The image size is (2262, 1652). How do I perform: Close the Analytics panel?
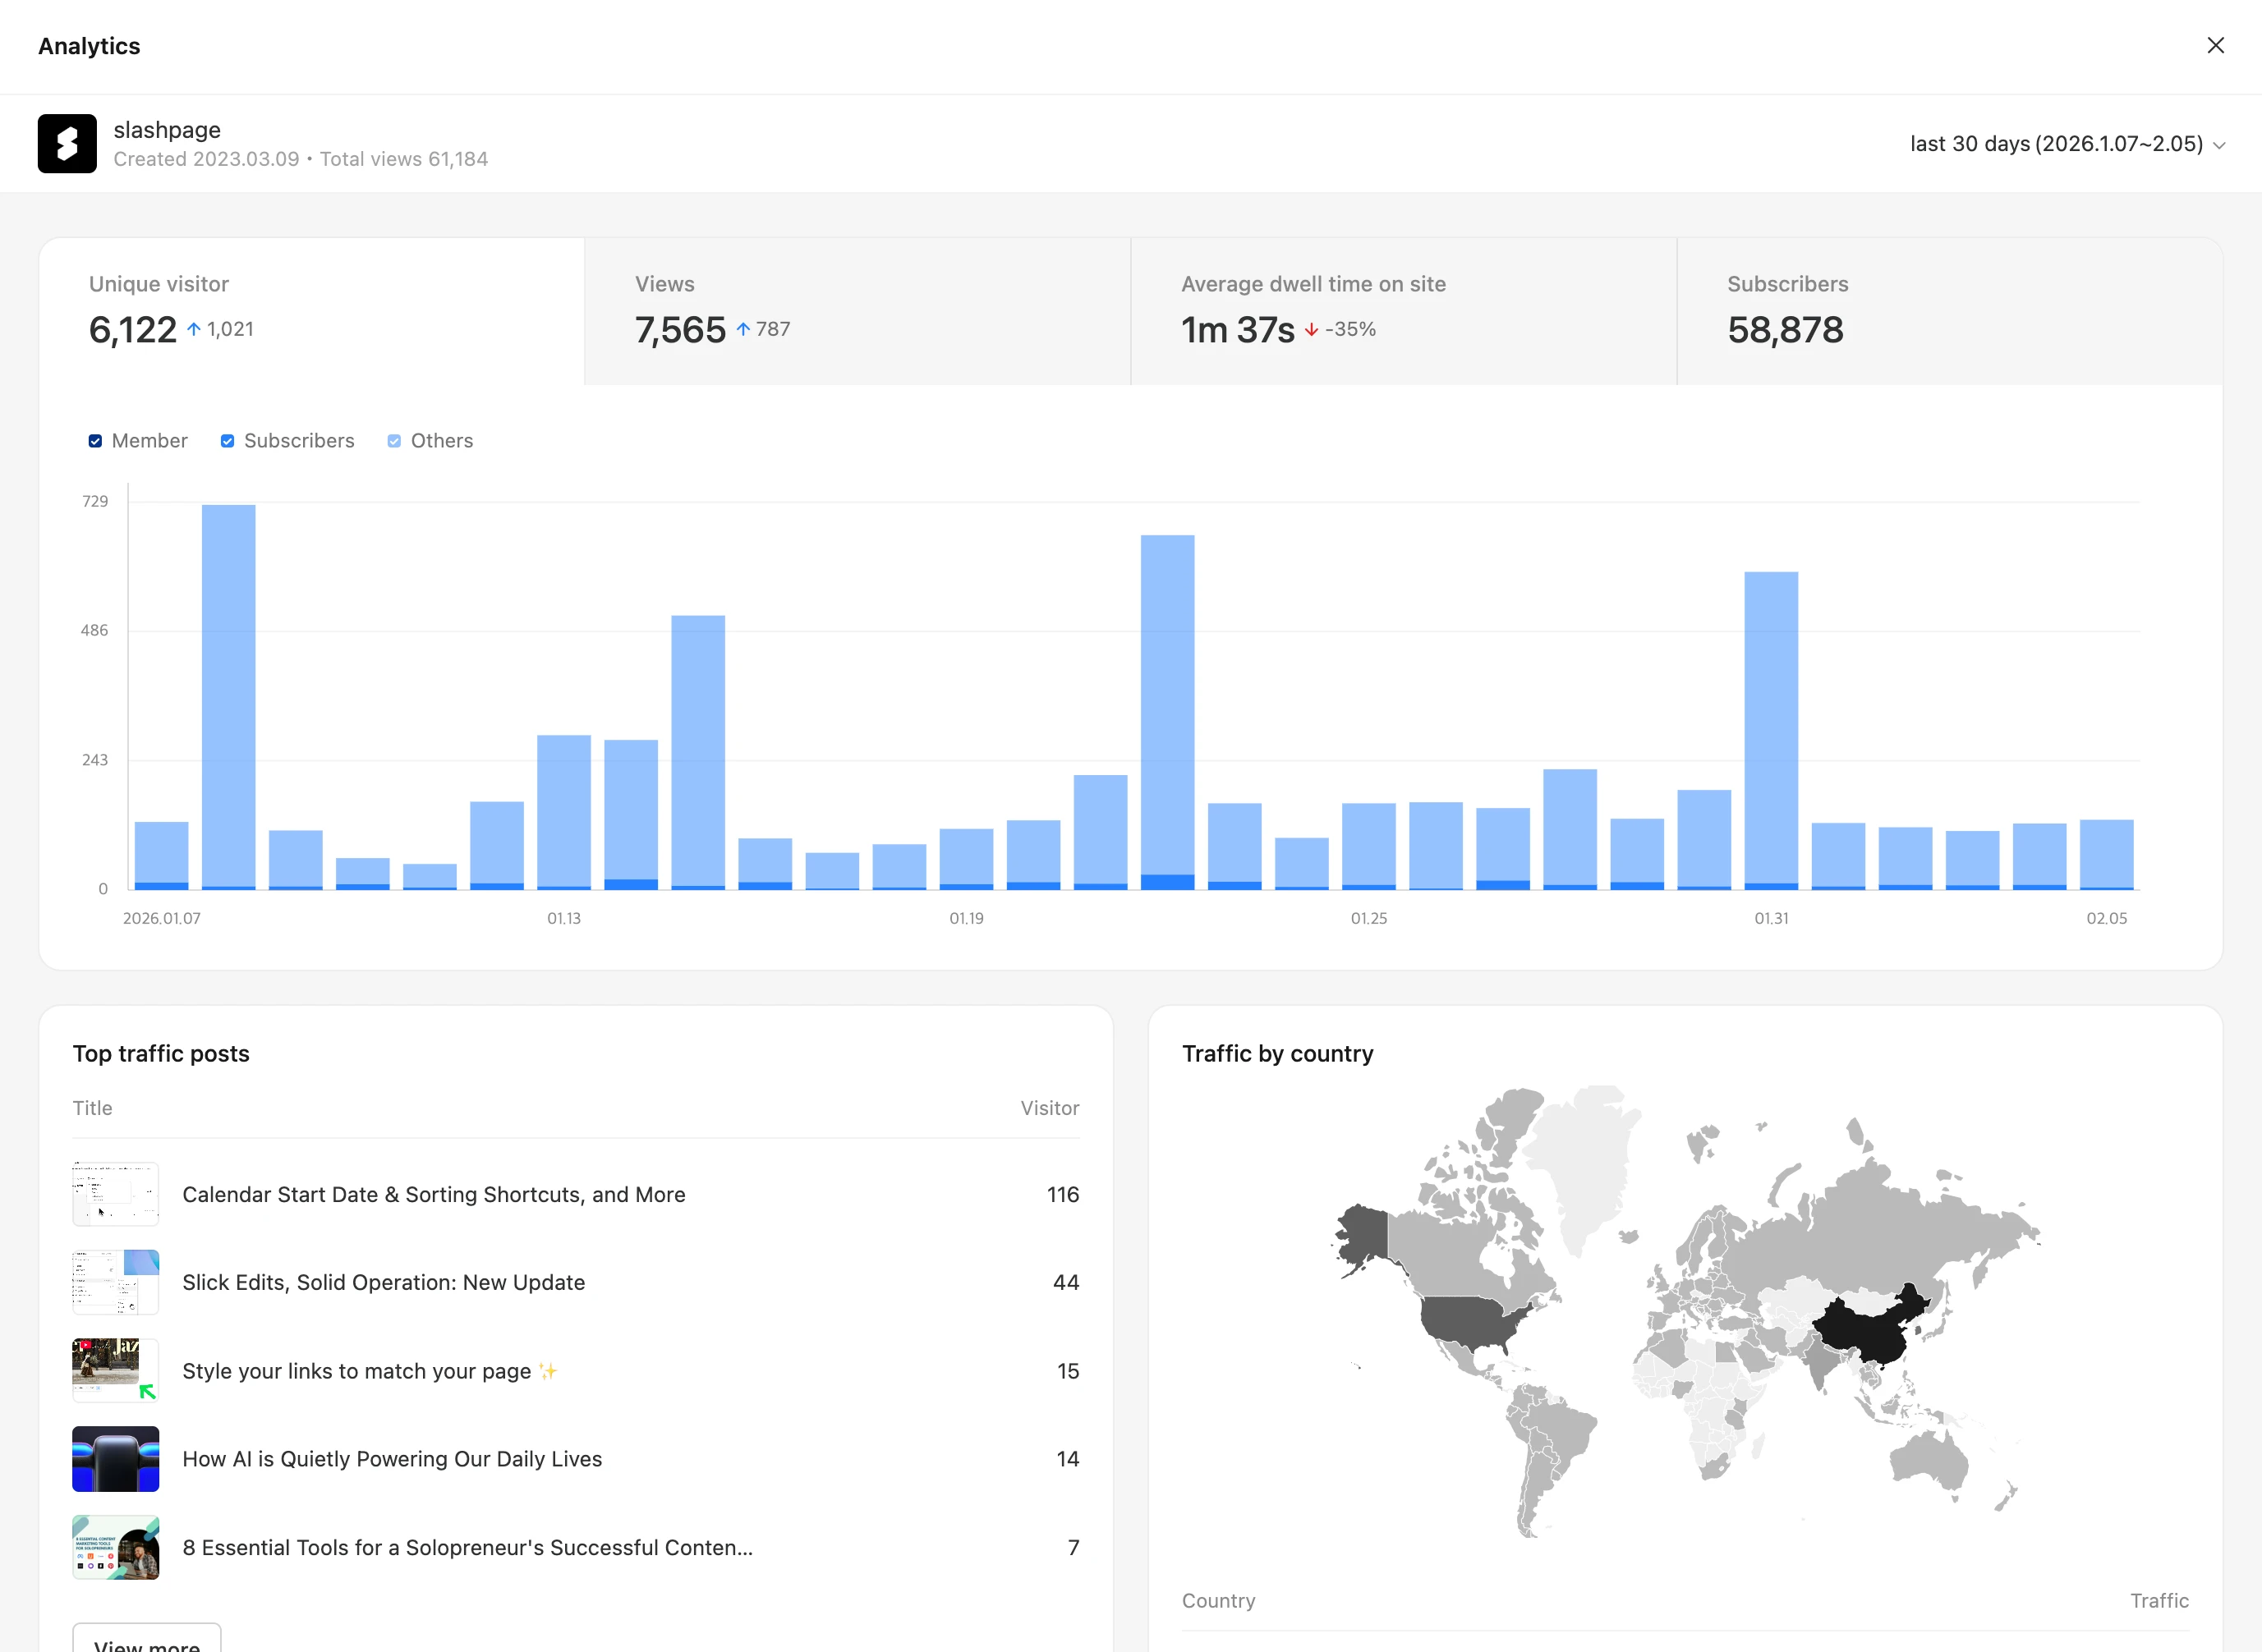click(x=2215, y=46)
